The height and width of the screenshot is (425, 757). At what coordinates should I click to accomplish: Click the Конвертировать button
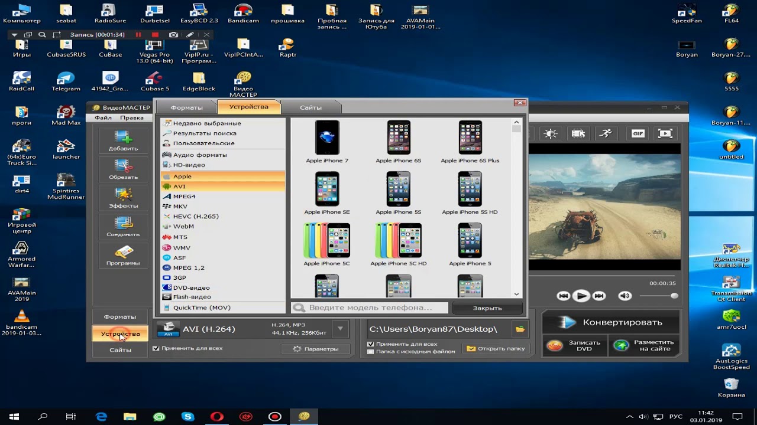coord(611,322)
